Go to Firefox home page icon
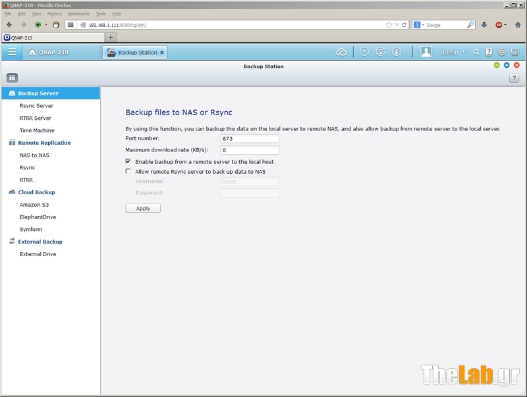527x397 pixels. point(518,25)
